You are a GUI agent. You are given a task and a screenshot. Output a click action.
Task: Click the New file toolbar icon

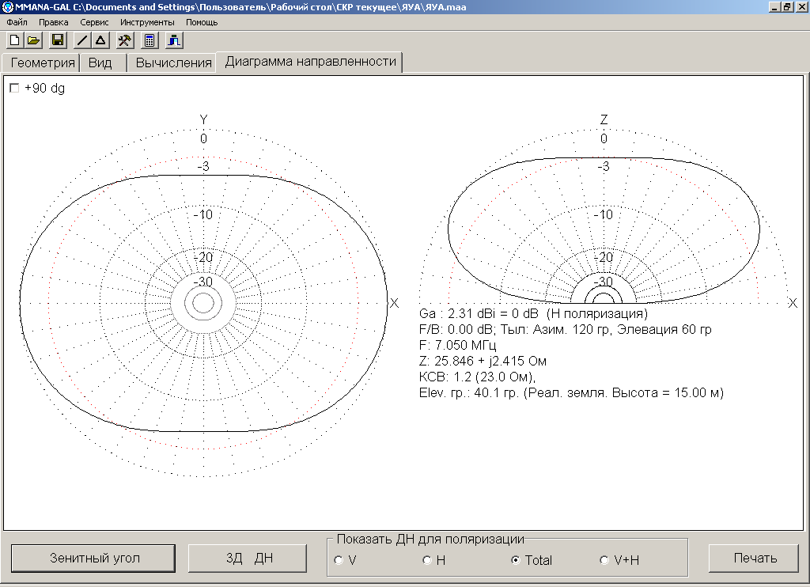pyautogui.click(x=14, y=40)
